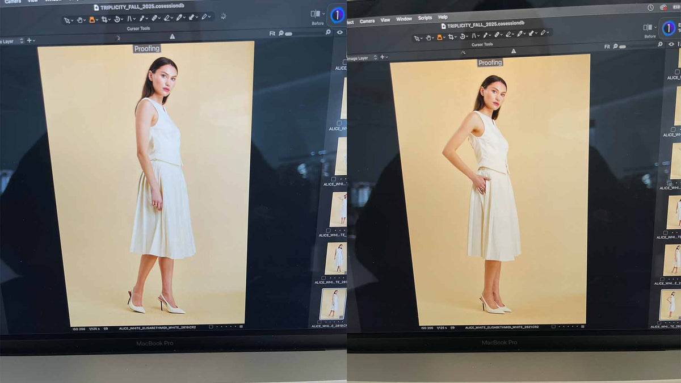Select the Keystone tool on left laptop
Viewport: 681px width, 383px height.
(x=130, y=19)
